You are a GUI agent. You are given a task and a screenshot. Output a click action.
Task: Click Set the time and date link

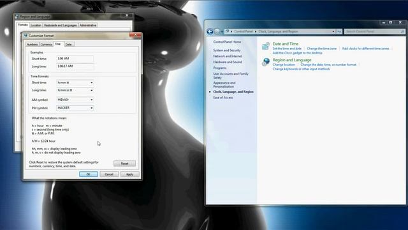[287, 49]
